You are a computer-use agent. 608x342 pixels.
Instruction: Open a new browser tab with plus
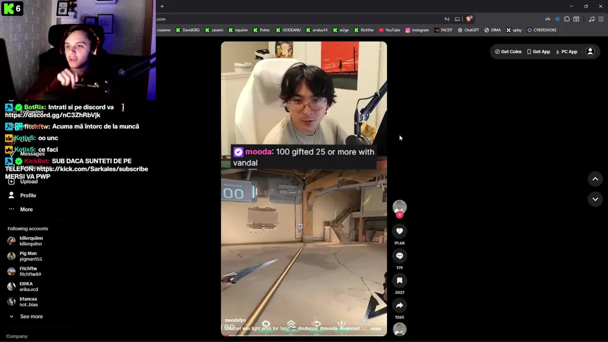point(162,6)
